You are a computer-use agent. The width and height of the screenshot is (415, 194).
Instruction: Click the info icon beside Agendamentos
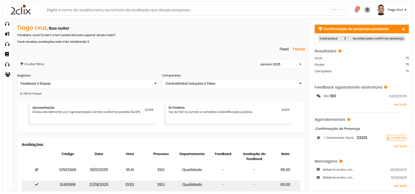tap(349, 120)
